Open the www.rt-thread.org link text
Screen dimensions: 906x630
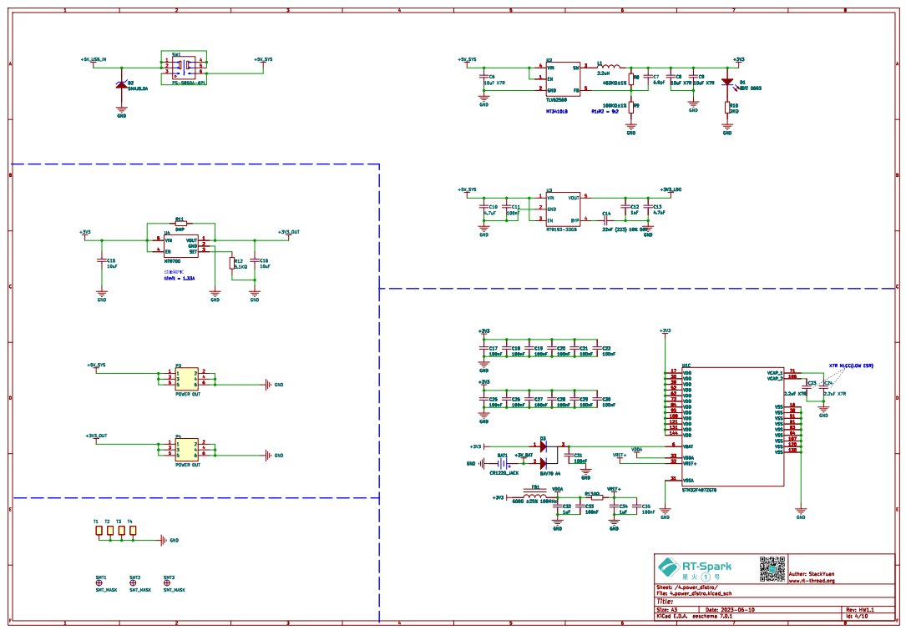coord(812,580)
